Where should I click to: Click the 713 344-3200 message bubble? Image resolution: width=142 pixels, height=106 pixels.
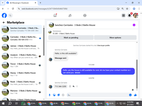point(60,86)
